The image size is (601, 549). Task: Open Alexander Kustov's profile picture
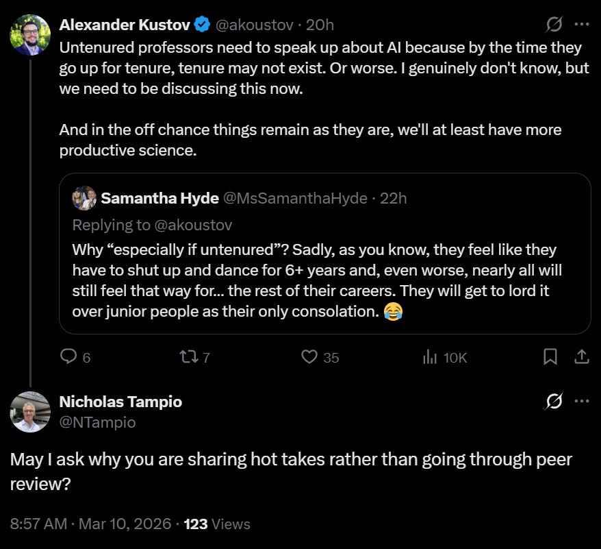click(x=30, y=35)
